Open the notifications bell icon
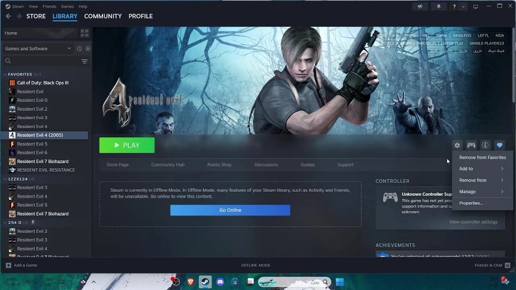 pos(439,6)
